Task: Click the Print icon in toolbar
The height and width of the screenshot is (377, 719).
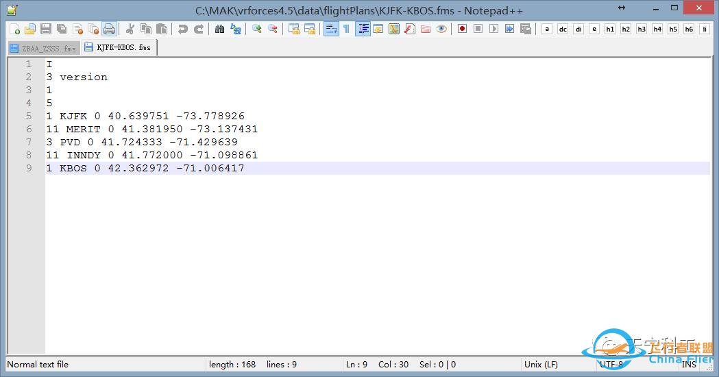Action: 109,29
